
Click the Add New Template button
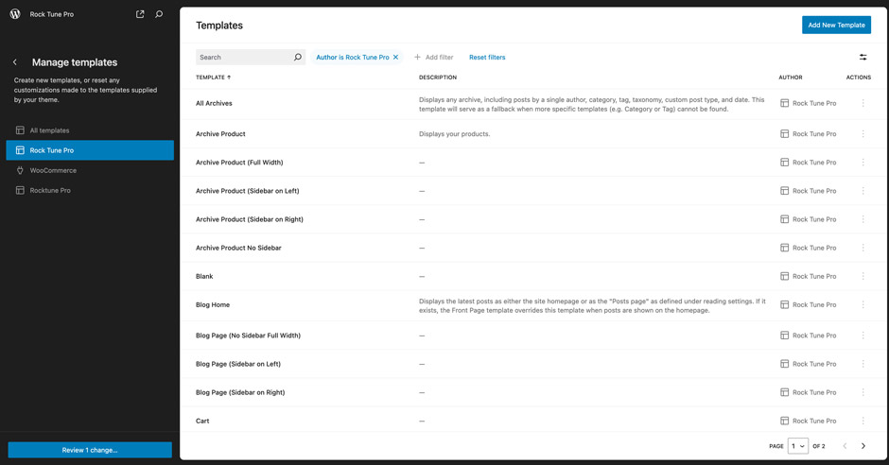836,25
